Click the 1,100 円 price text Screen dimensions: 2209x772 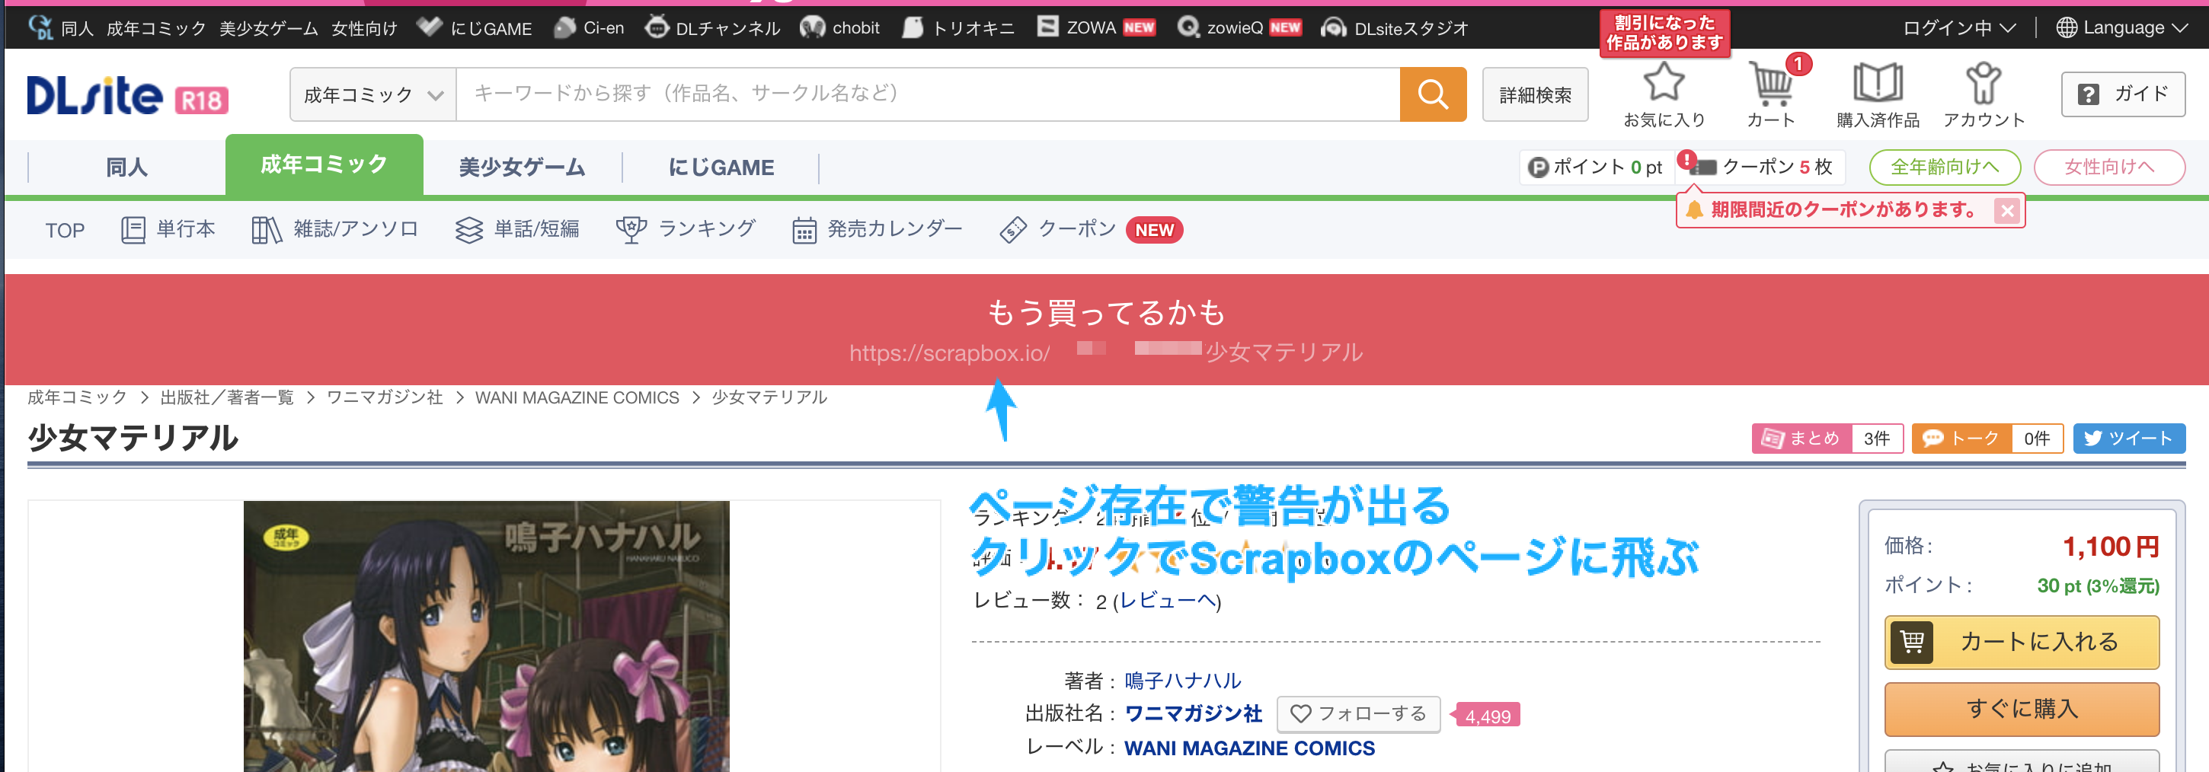pyautogui.click(x=2111, y=547)
